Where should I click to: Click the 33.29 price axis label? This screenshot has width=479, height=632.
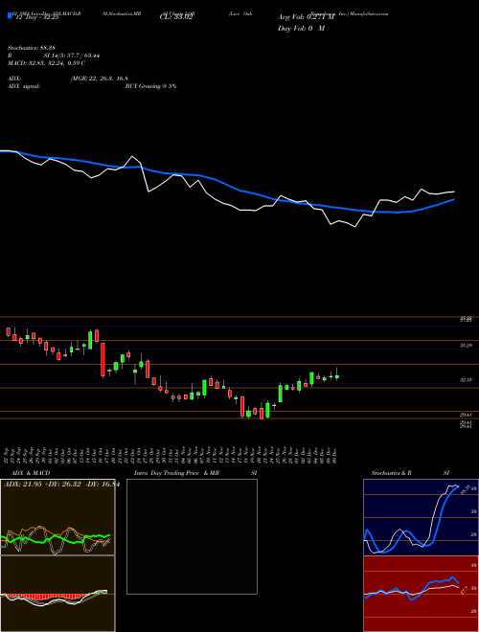point(467,346)
